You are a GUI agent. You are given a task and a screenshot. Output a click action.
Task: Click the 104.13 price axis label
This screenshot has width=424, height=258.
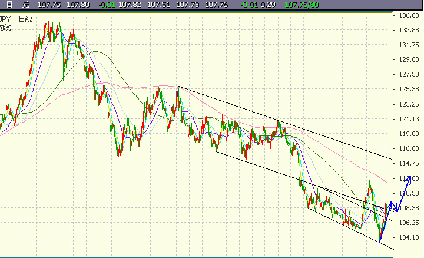(409, 237)
